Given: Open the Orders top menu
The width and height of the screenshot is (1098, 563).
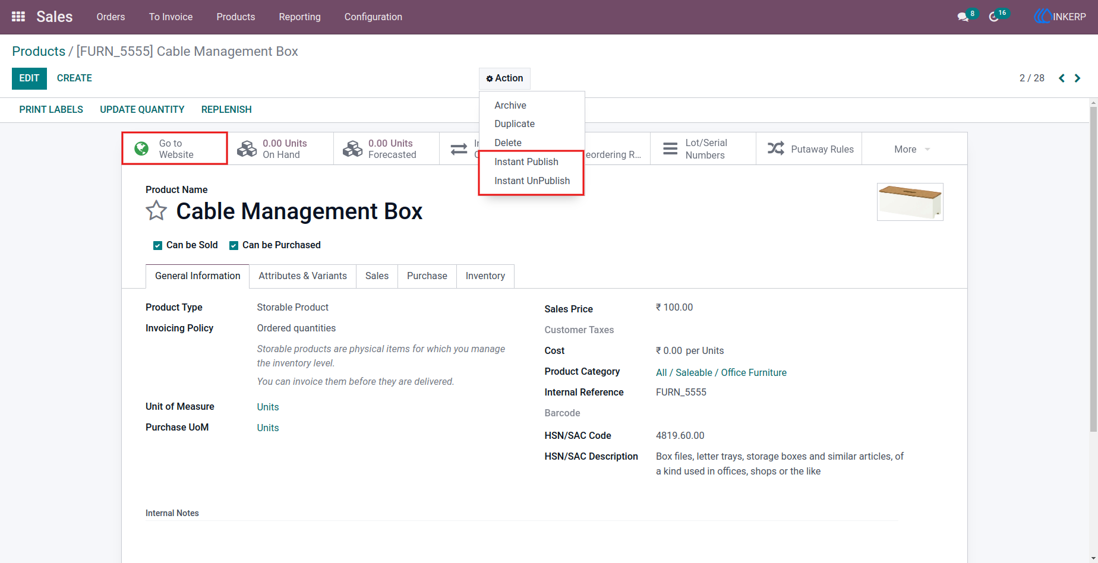Looking at the screenshot, I should 111,17.
